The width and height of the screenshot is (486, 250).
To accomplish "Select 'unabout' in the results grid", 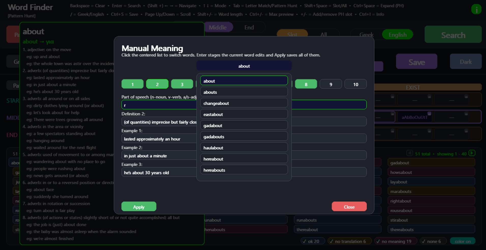I will pos(246,220).
